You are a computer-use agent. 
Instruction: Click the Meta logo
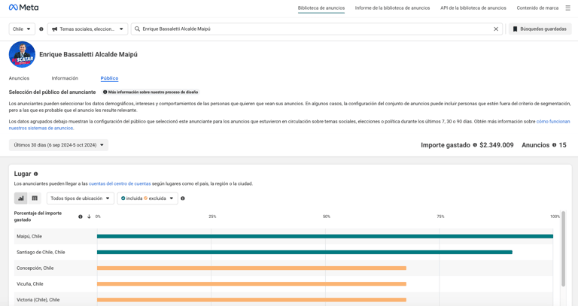click(23, 8)
